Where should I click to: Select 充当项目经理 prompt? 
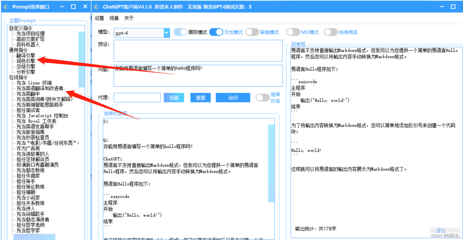pyautogui.click(x=31, y=33)
